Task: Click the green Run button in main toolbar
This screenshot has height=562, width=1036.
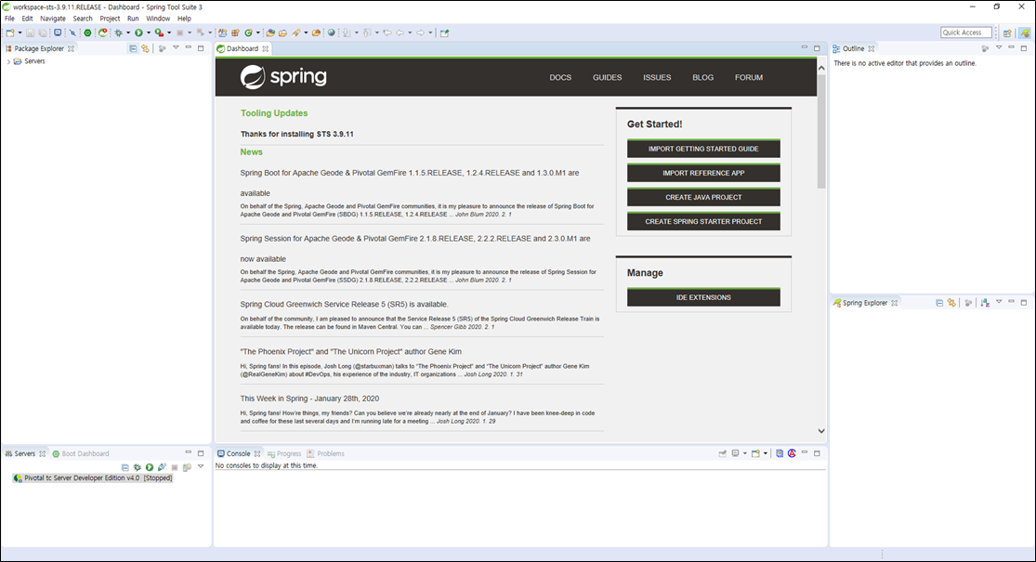Action: (x=138, y=33)
